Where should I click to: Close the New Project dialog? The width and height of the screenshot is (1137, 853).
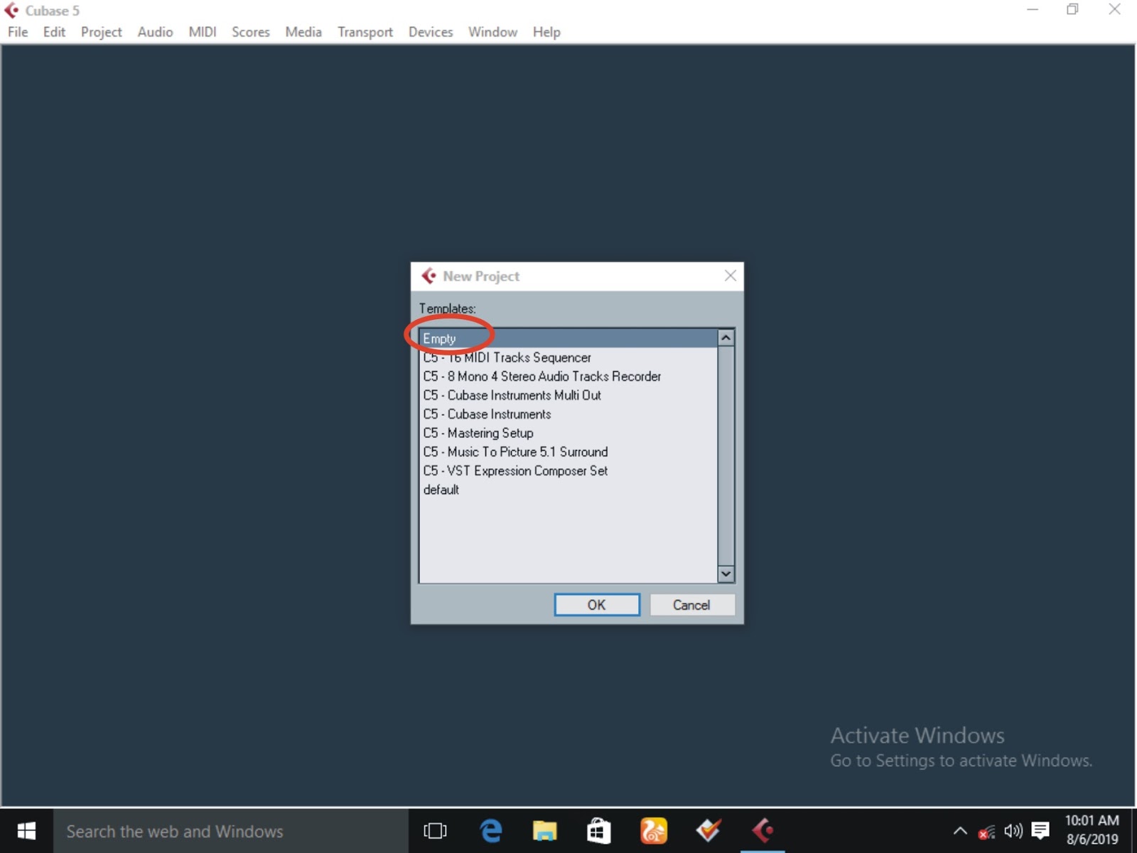(730, 276)
